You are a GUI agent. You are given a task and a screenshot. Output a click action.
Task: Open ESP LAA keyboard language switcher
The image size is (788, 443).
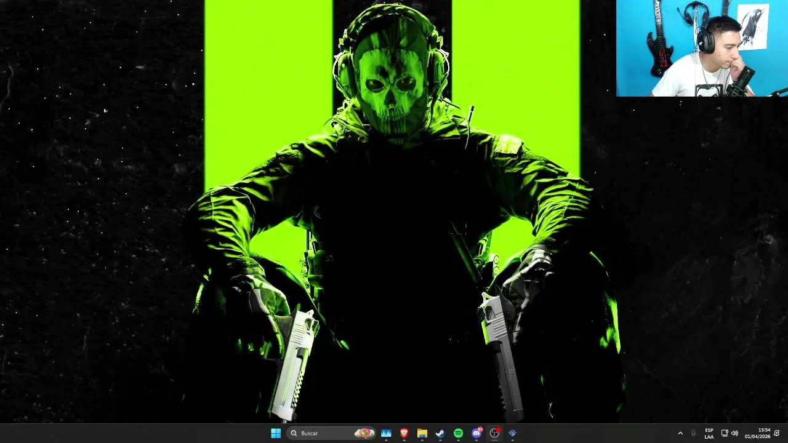click(709, 433)
